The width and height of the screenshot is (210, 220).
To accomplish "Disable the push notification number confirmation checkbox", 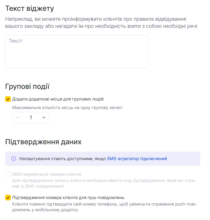I will (8, 198).
